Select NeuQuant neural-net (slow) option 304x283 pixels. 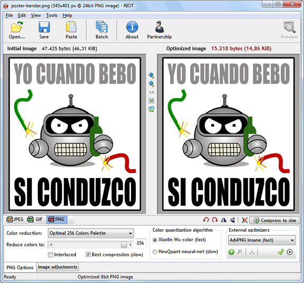[155, 252]
